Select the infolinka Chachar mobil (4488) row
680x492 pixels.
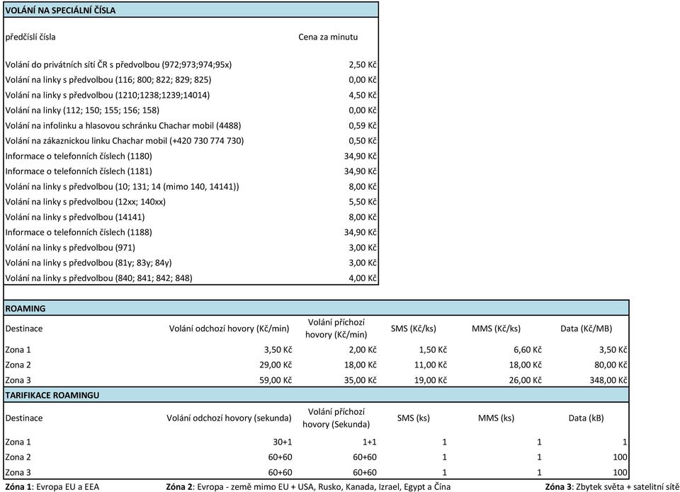[191, 126]
